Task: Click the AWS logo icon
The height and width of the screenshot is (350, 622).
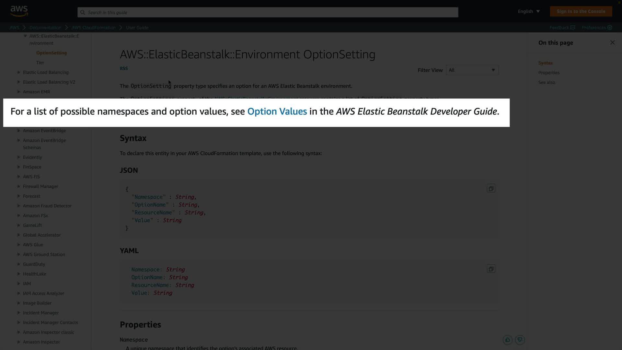Action: pos(19,11)
